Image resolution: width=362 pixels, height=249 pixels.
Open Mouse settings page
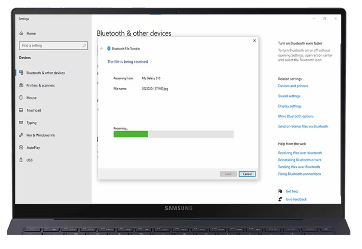[31, 98]
